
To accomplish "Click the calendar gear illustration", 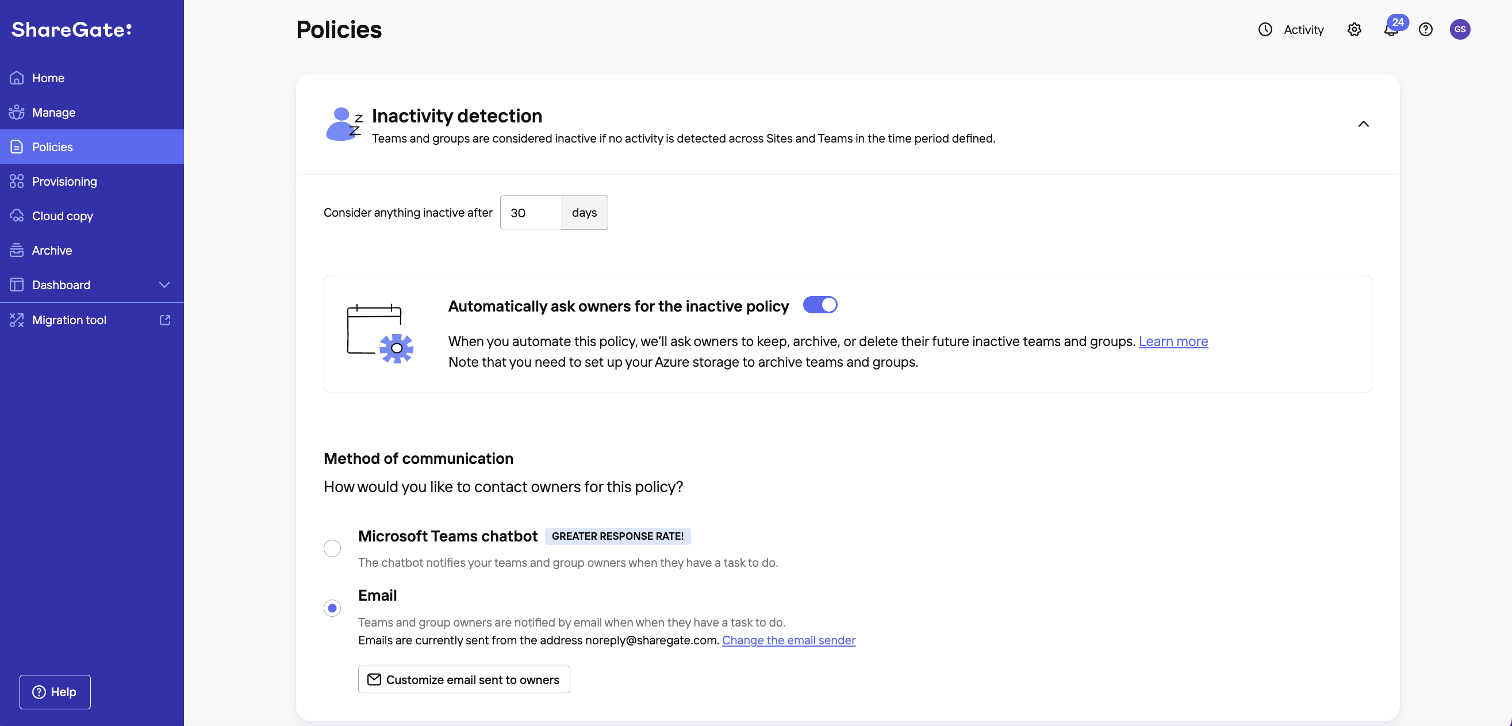I will tap(380, 334).
